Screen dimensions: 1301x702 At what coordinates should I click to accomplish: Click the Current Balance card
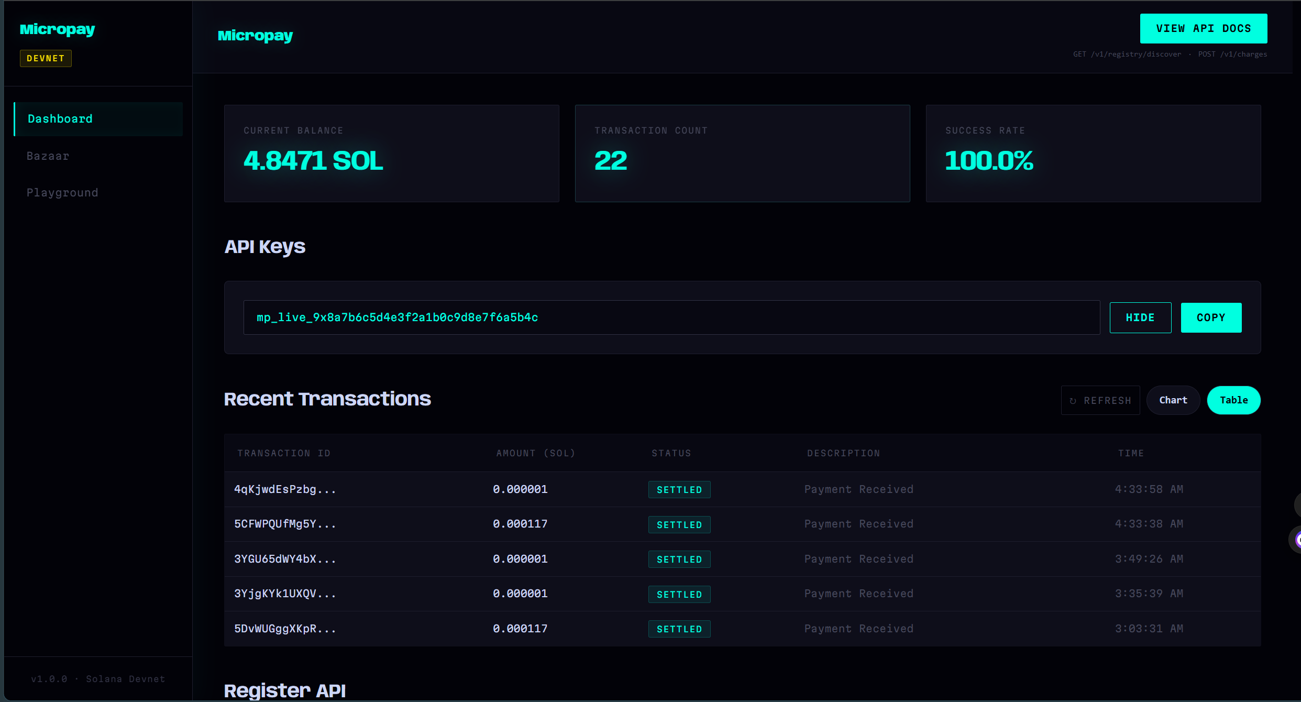tap(391, 153)
